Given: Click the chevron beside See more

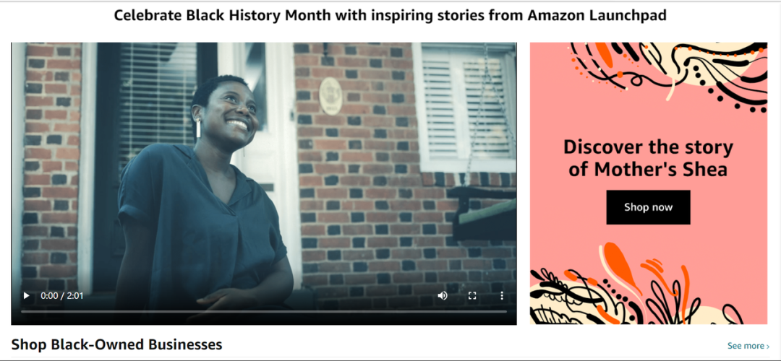Looking at the screenshot, I should click(x=768, y=346).
